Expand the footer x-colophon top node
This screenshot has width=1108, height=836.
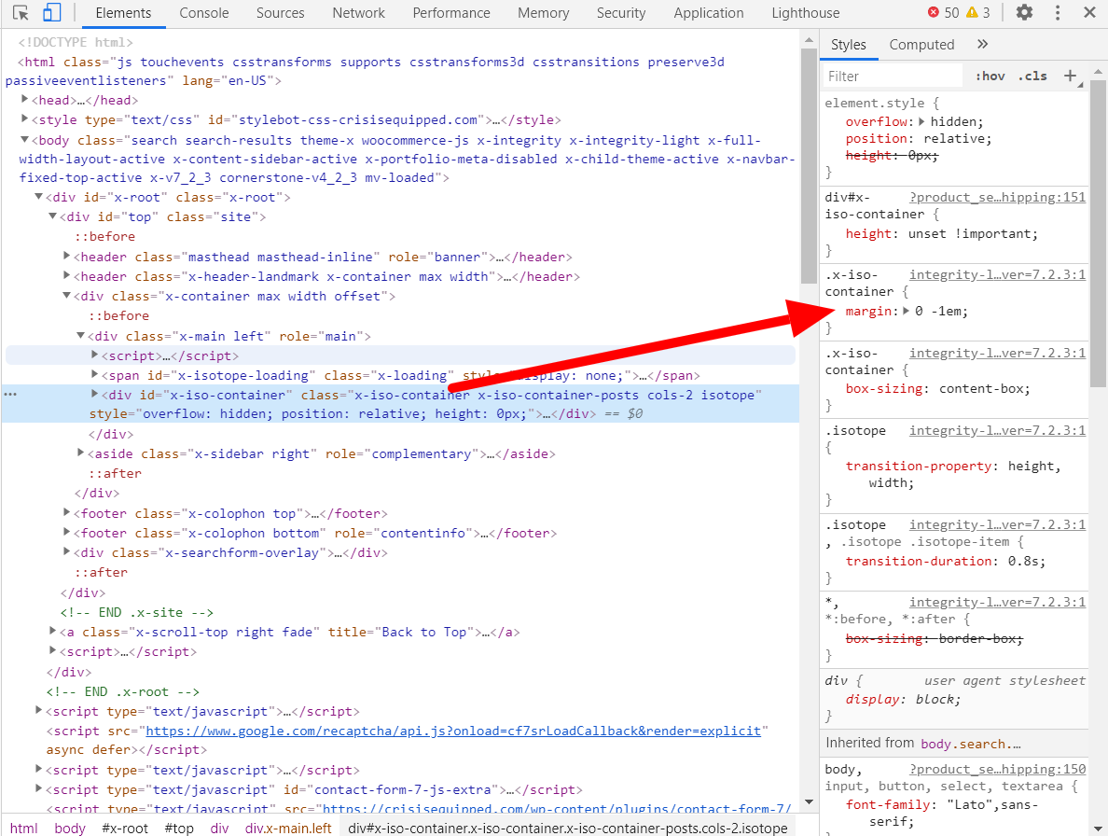coord(66,512)
